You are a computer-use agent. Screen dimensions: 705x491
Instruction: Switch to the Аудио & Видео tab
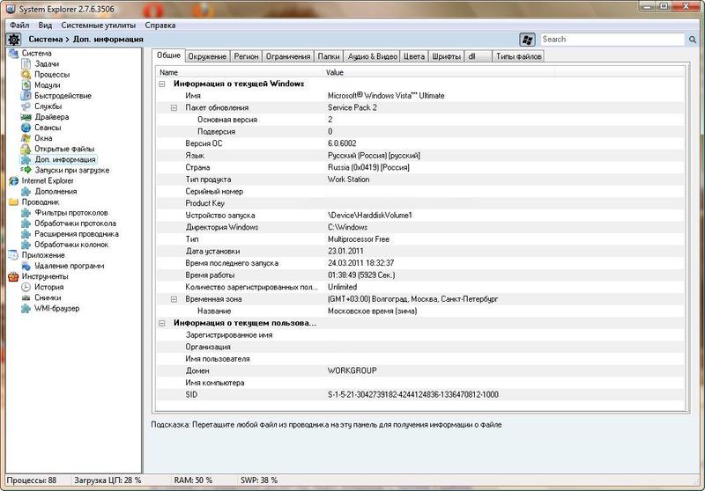click(x=373, y=56)
